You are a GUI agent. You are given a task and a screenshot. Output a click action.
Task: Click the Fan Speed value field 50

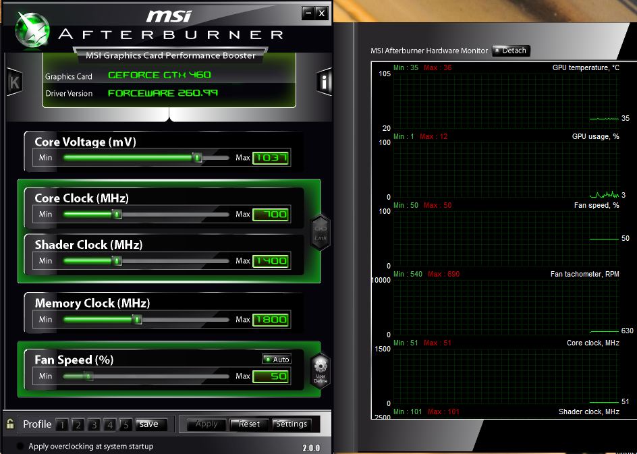click(271, 376)
